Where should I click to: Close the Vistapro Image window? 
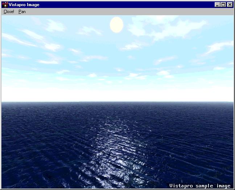230,5
